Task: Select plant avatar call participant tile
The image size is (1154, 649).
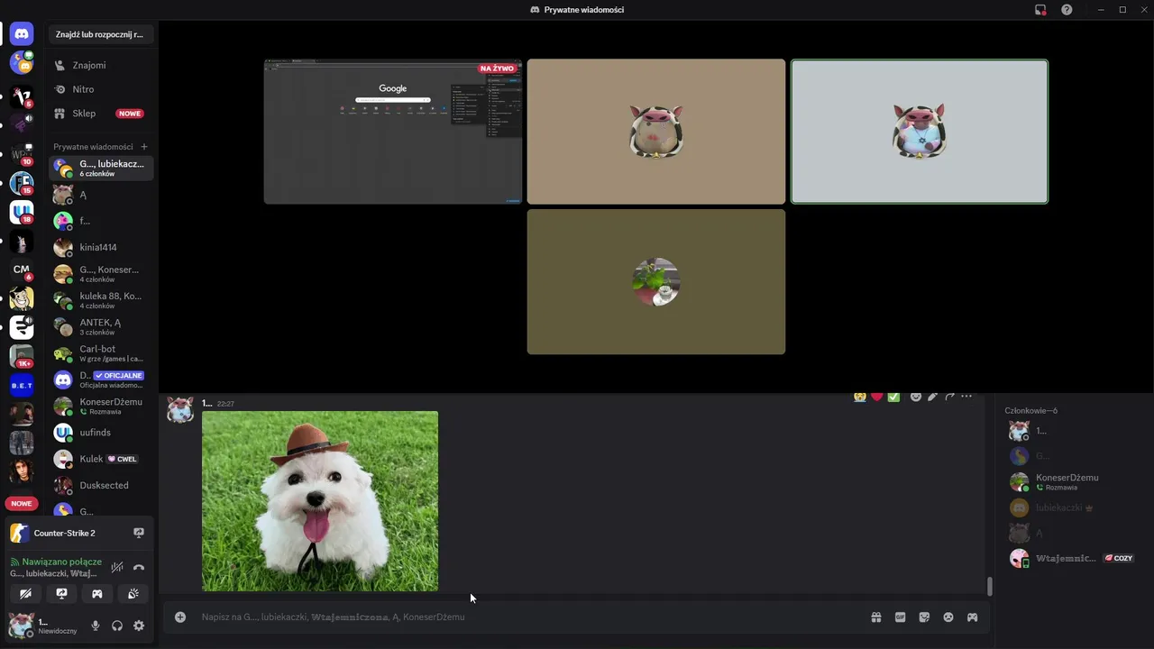Action: click(655, 281)
